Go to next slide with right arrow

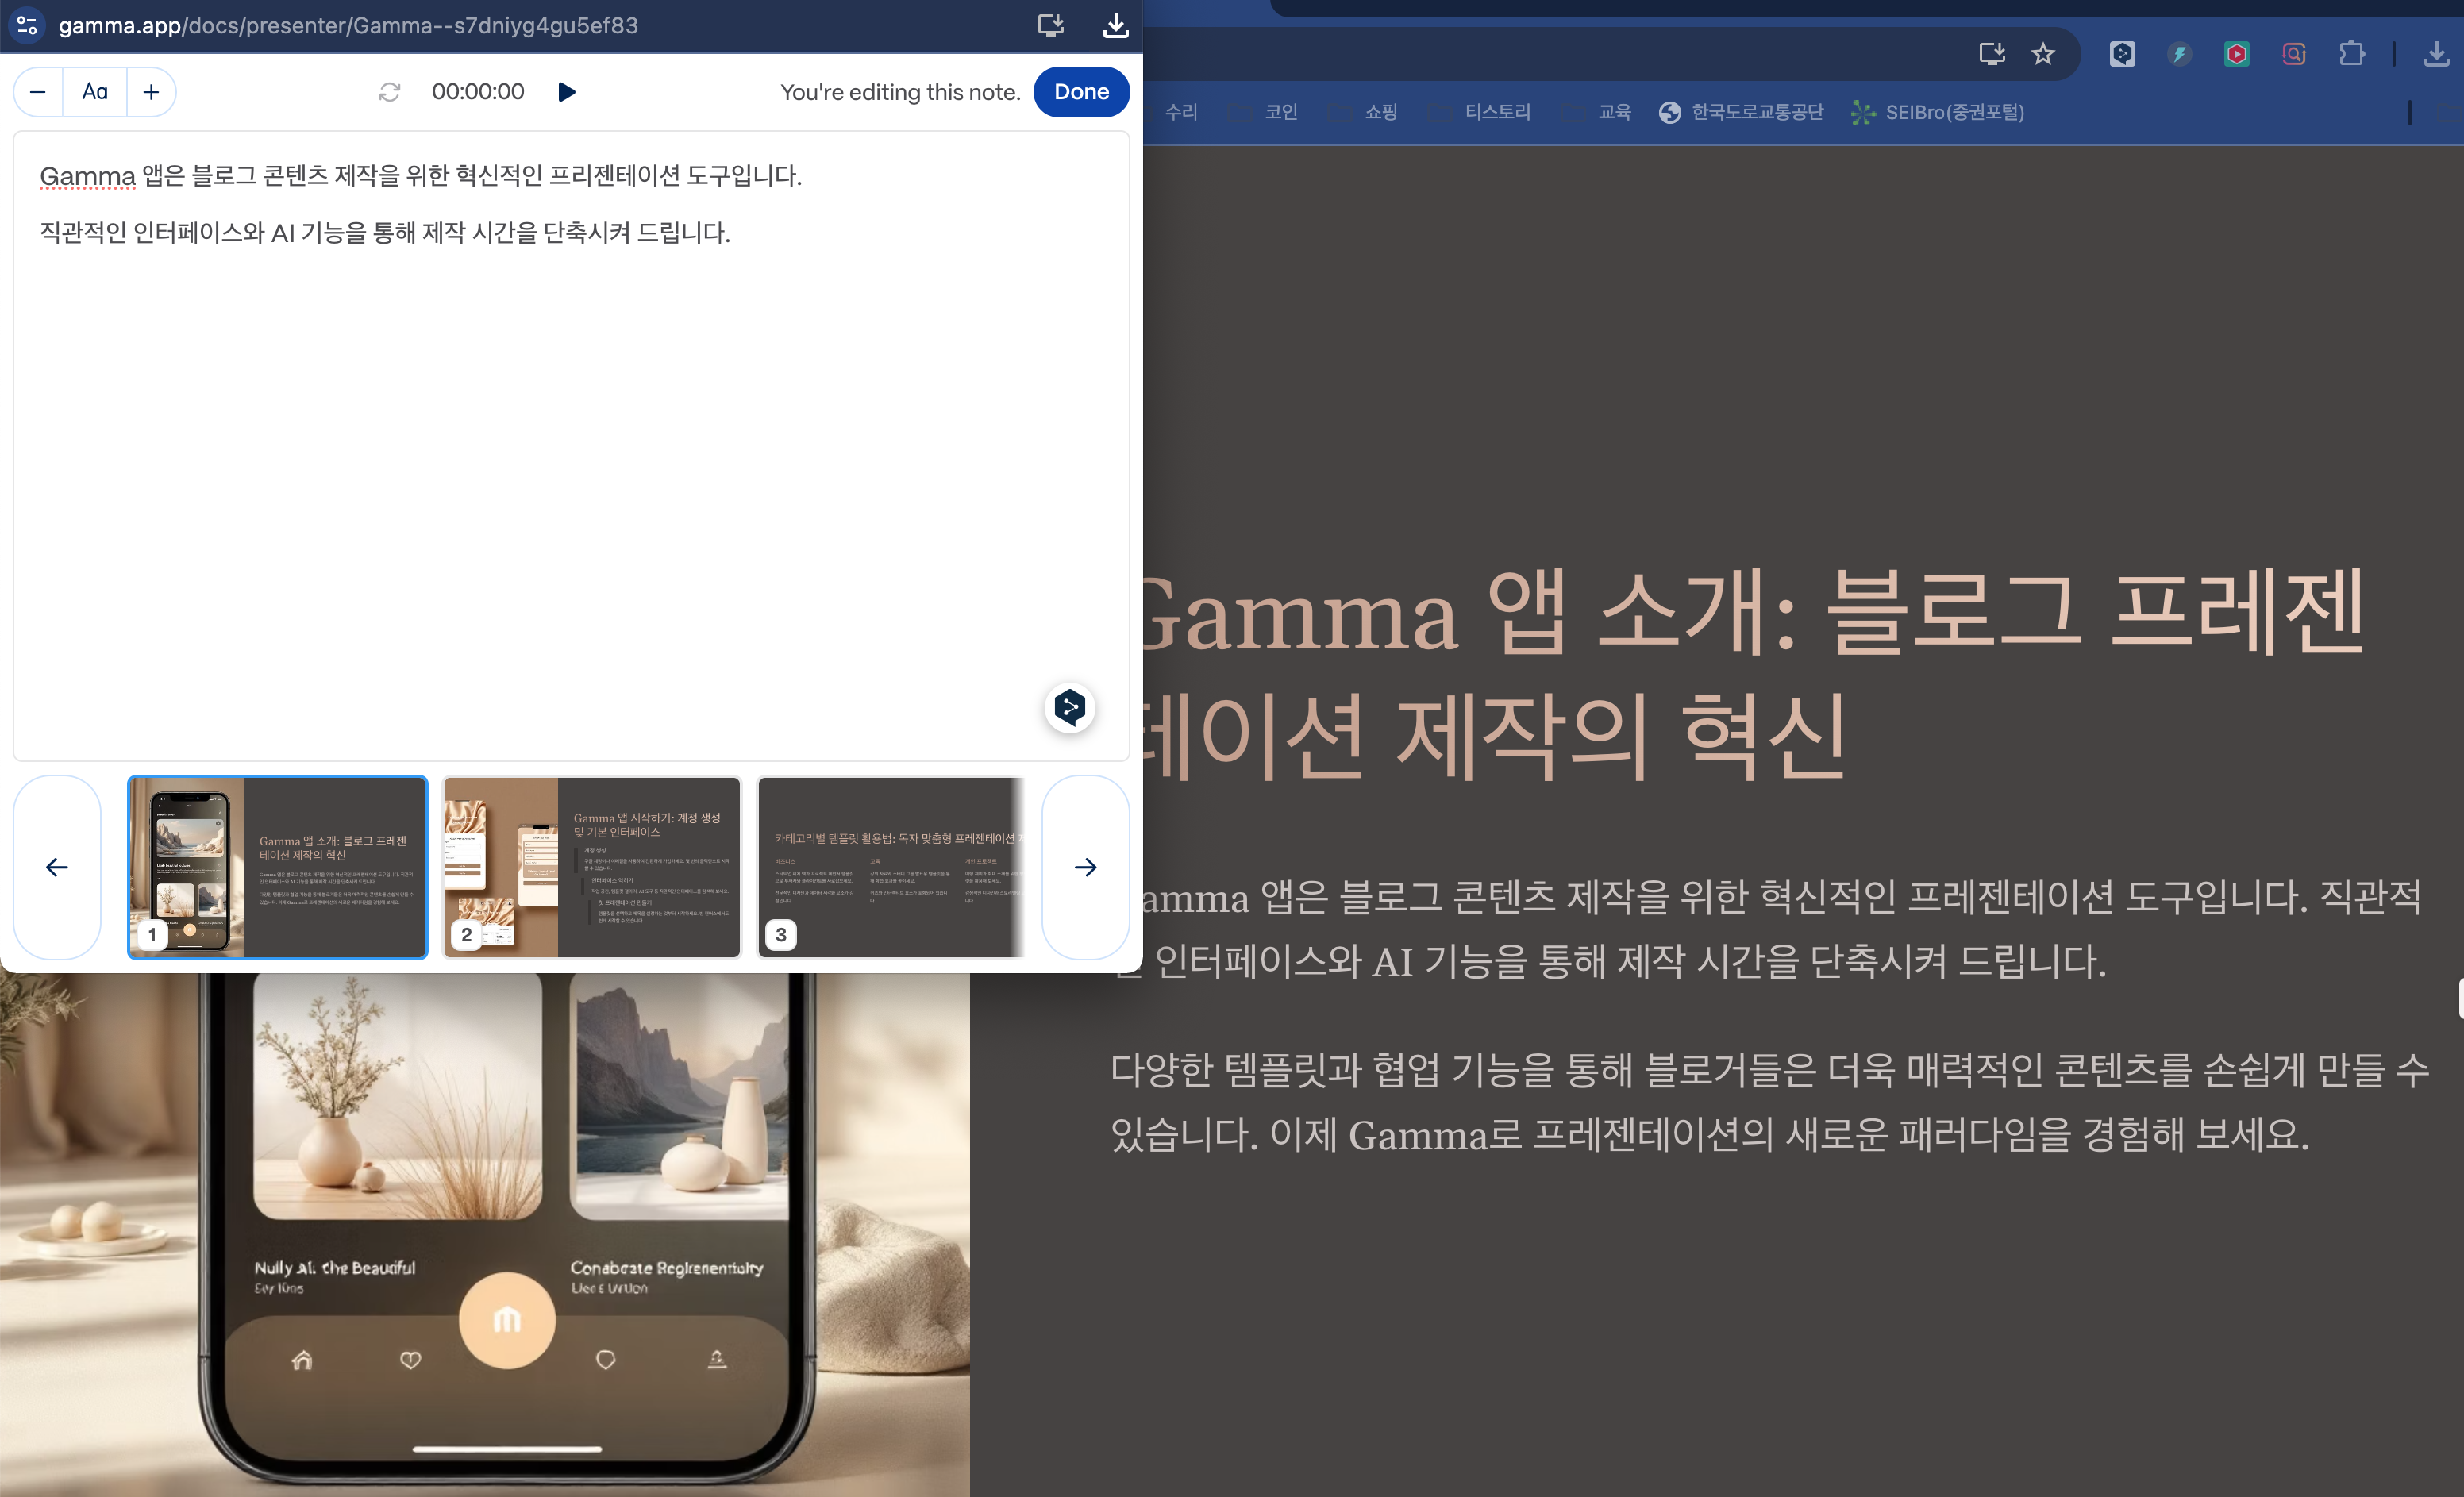(1085, 867)
